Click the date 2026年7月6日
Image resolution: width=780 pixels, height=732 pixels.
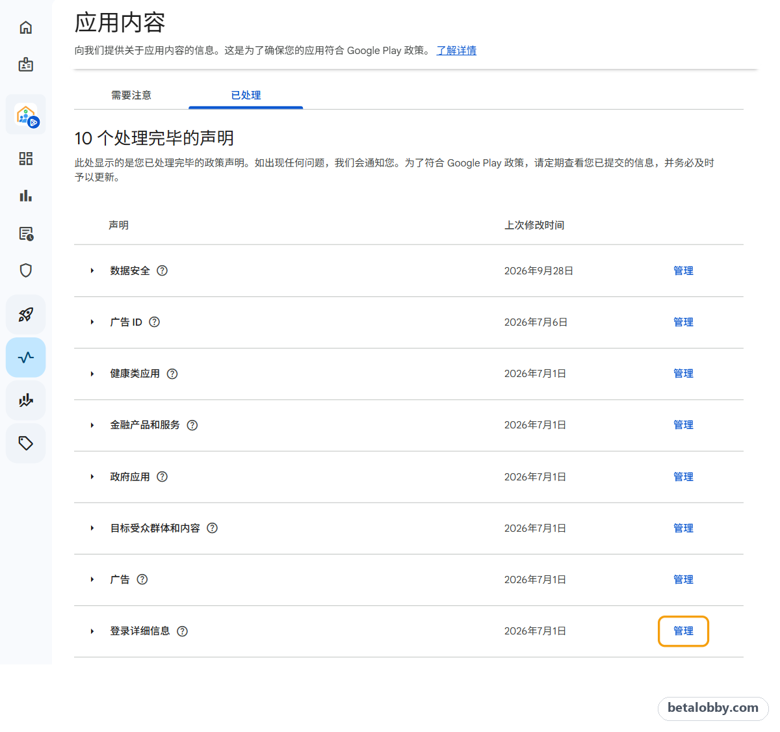coord(536,322)
